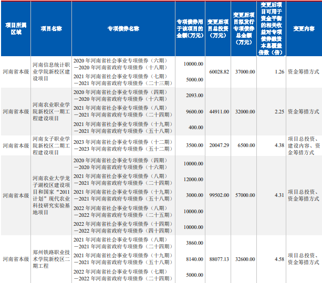This screenshot has width=322, height=283.
Task: Click the 河南女子职业学院 project name cell
Action: tap(51, 144)
